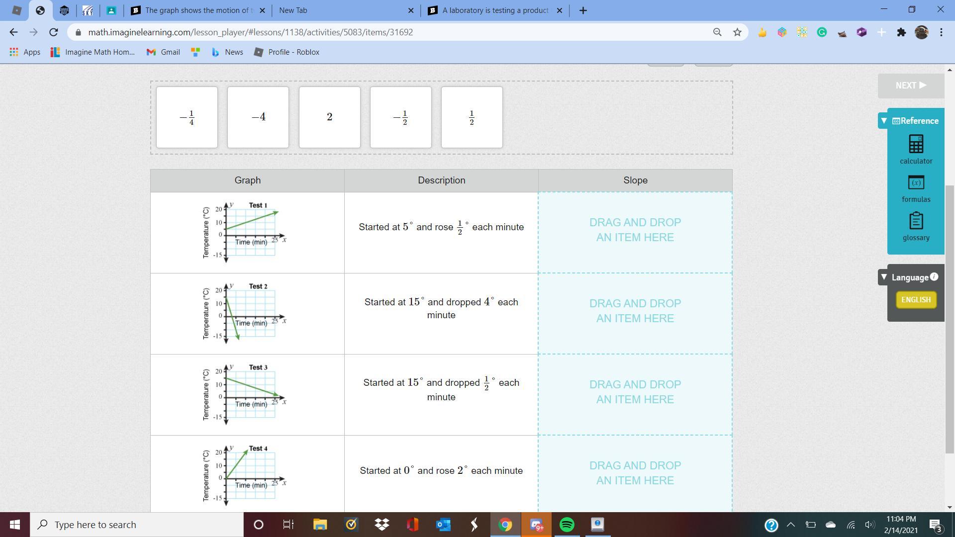955x537 pixels.
Task: Open the Gmail bookmark
Action: pos(163,52)
